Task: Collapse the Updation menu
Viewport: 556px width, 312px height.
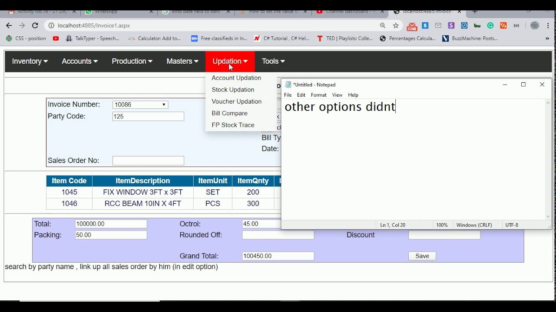Action: [230, 62]
